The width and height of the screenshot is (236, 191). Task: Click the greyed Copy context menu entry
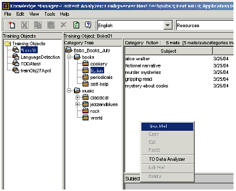point(167,134)
